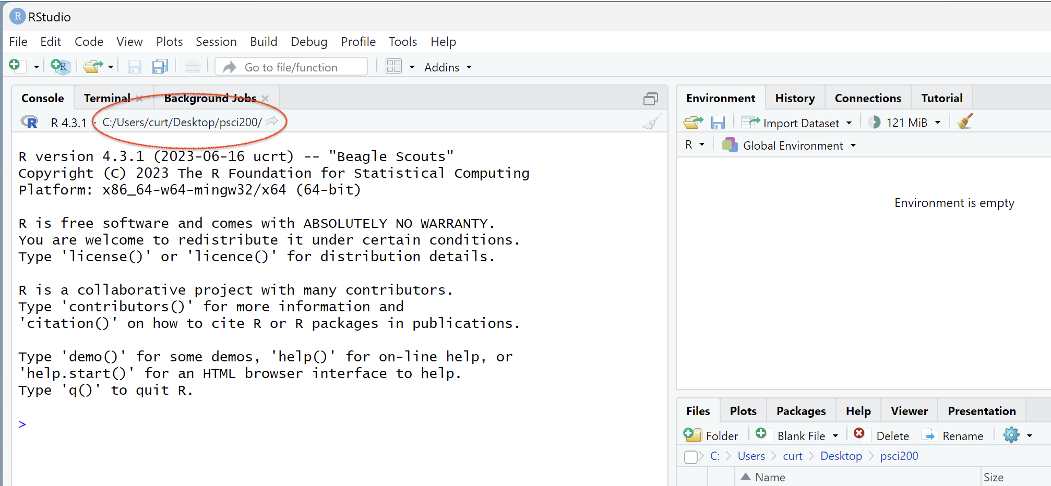The width and height of the screenshot is (1051, 486).
Task: Open the panes layout dropdown arrow
Action: tap(412, 67)
